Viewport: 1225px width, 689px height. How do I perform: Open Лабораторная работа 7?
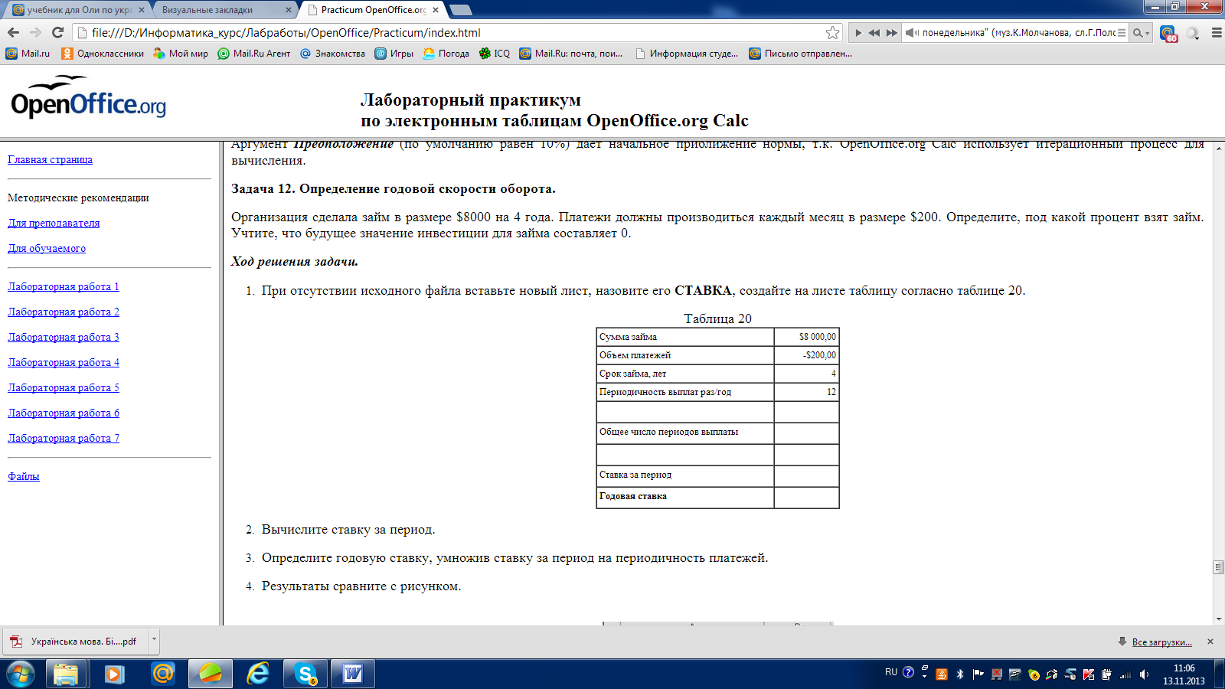click(64, 438)
